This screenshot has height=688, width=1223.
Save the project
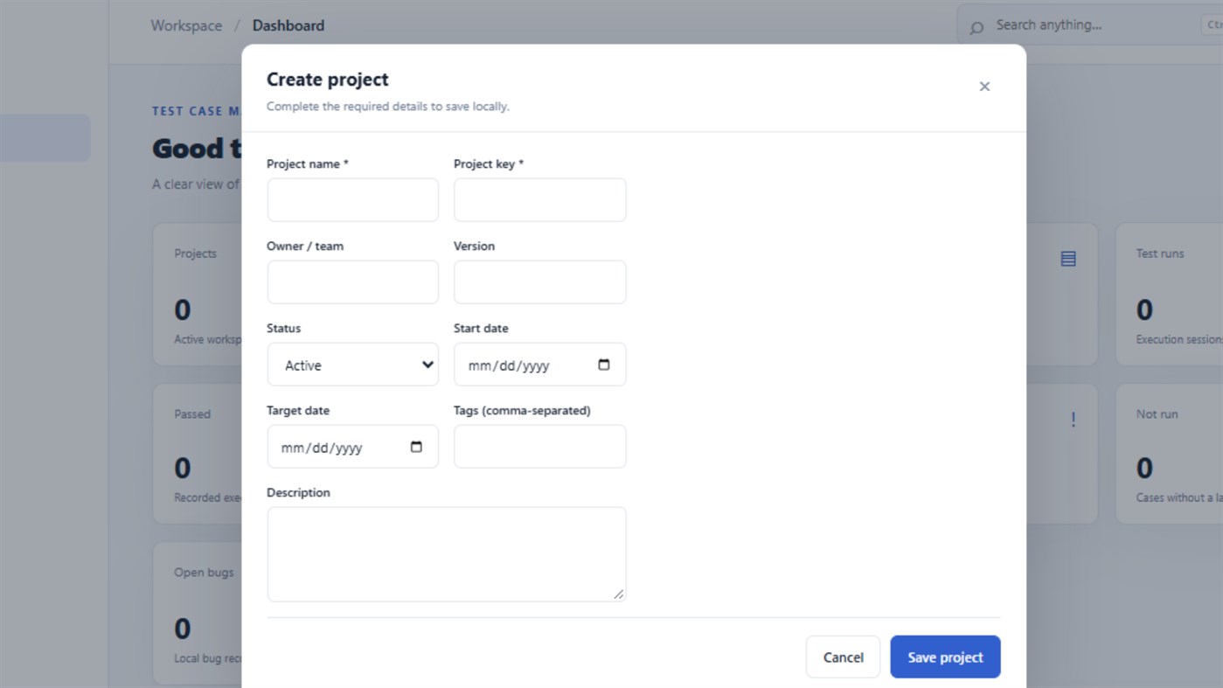tap(945, 657)
